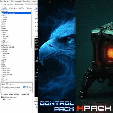Select the ashx folder

(5, 24)
